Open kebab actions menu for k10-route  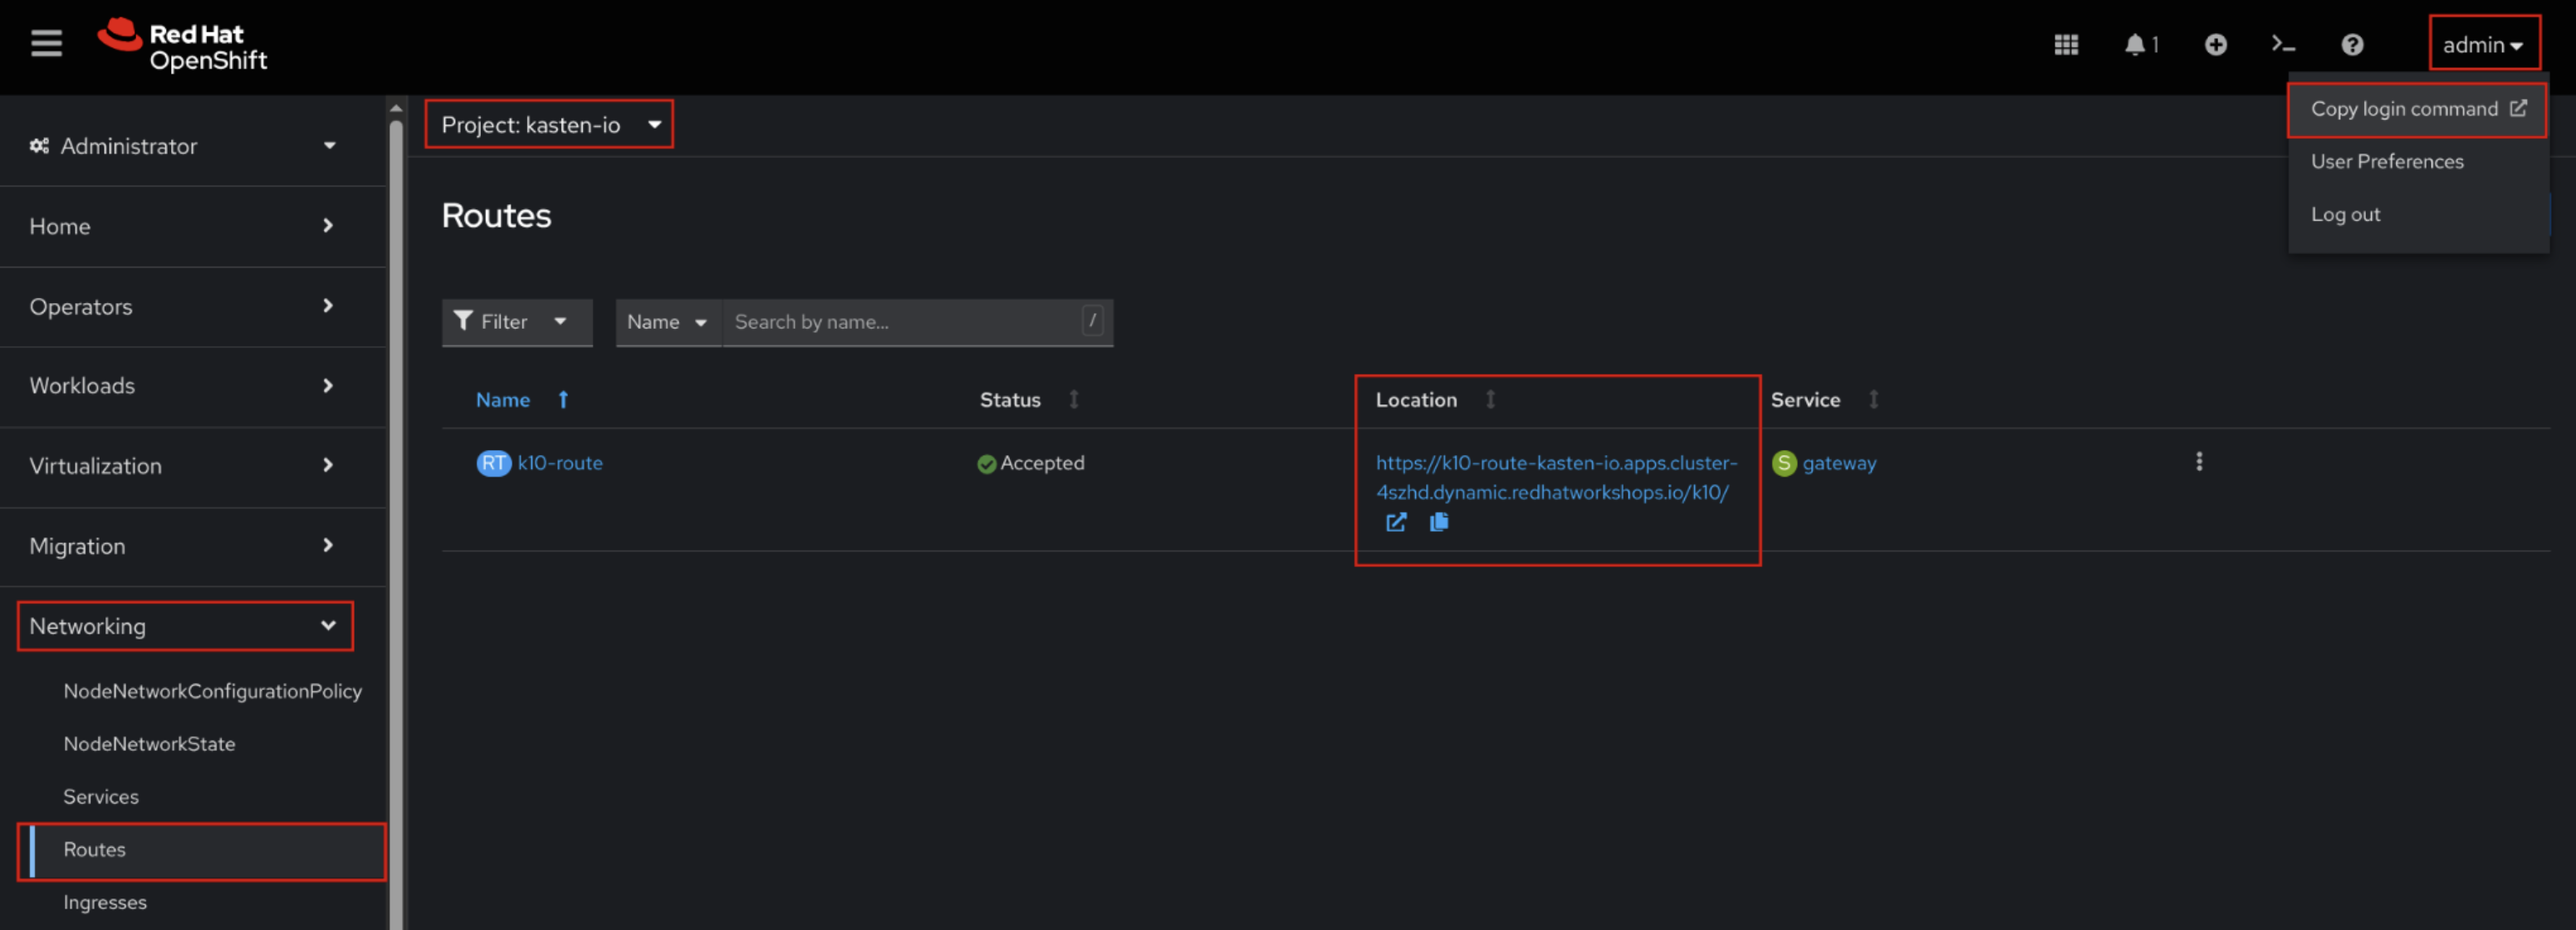pos(2198,461)
